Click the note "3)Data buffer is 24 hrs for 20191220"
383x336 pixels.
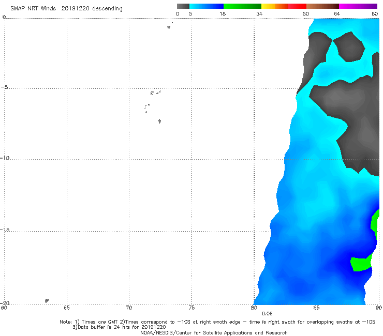119,327
